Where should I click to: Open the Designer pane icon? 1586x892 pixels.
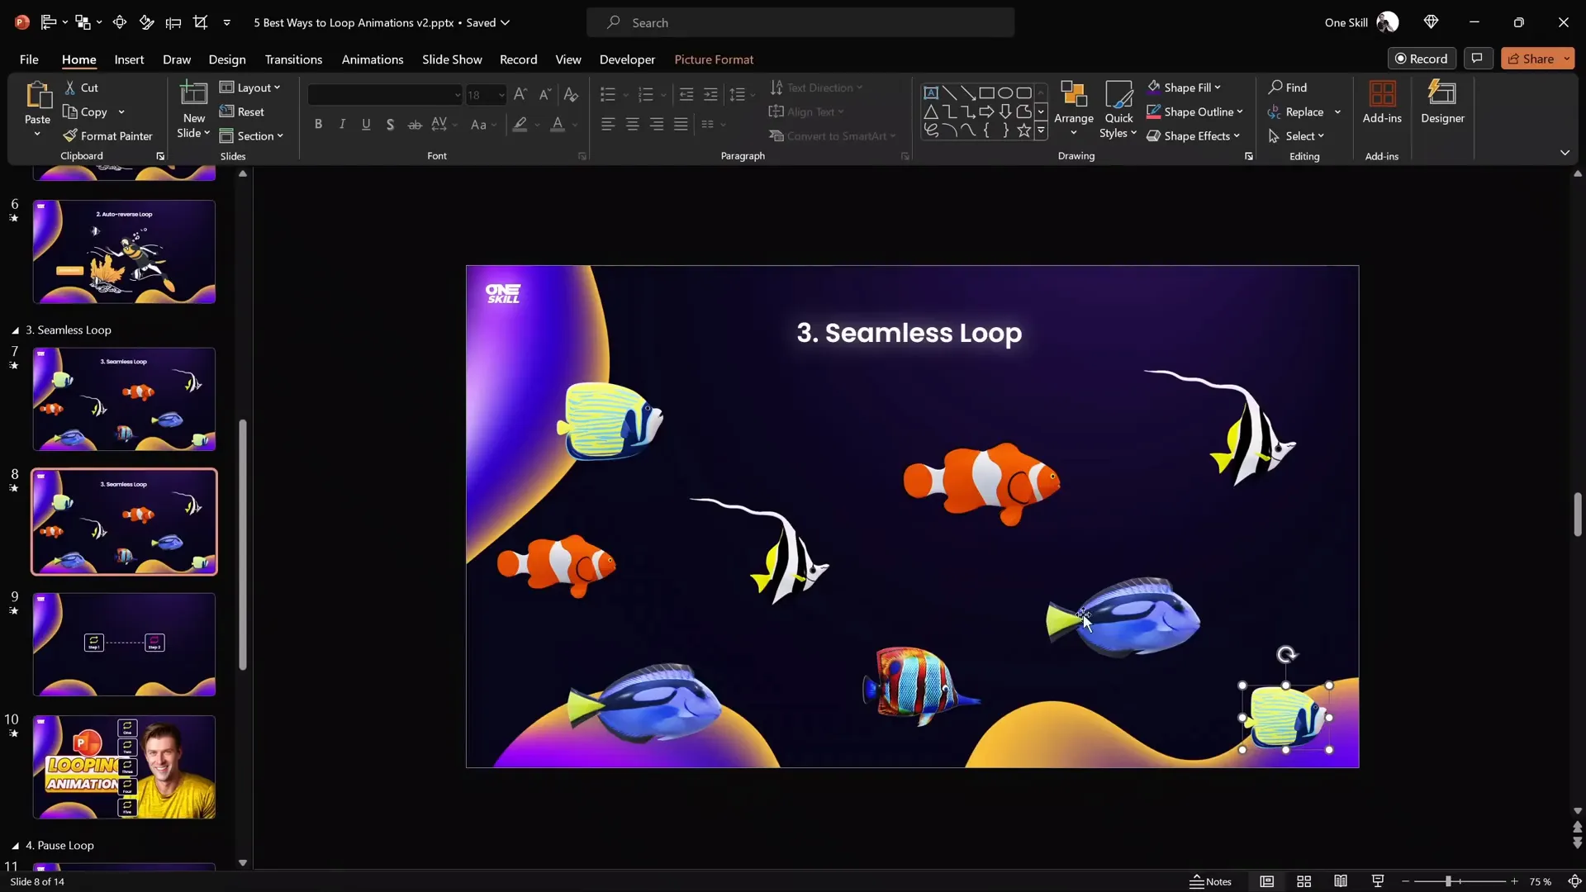tap(1442, 93)
